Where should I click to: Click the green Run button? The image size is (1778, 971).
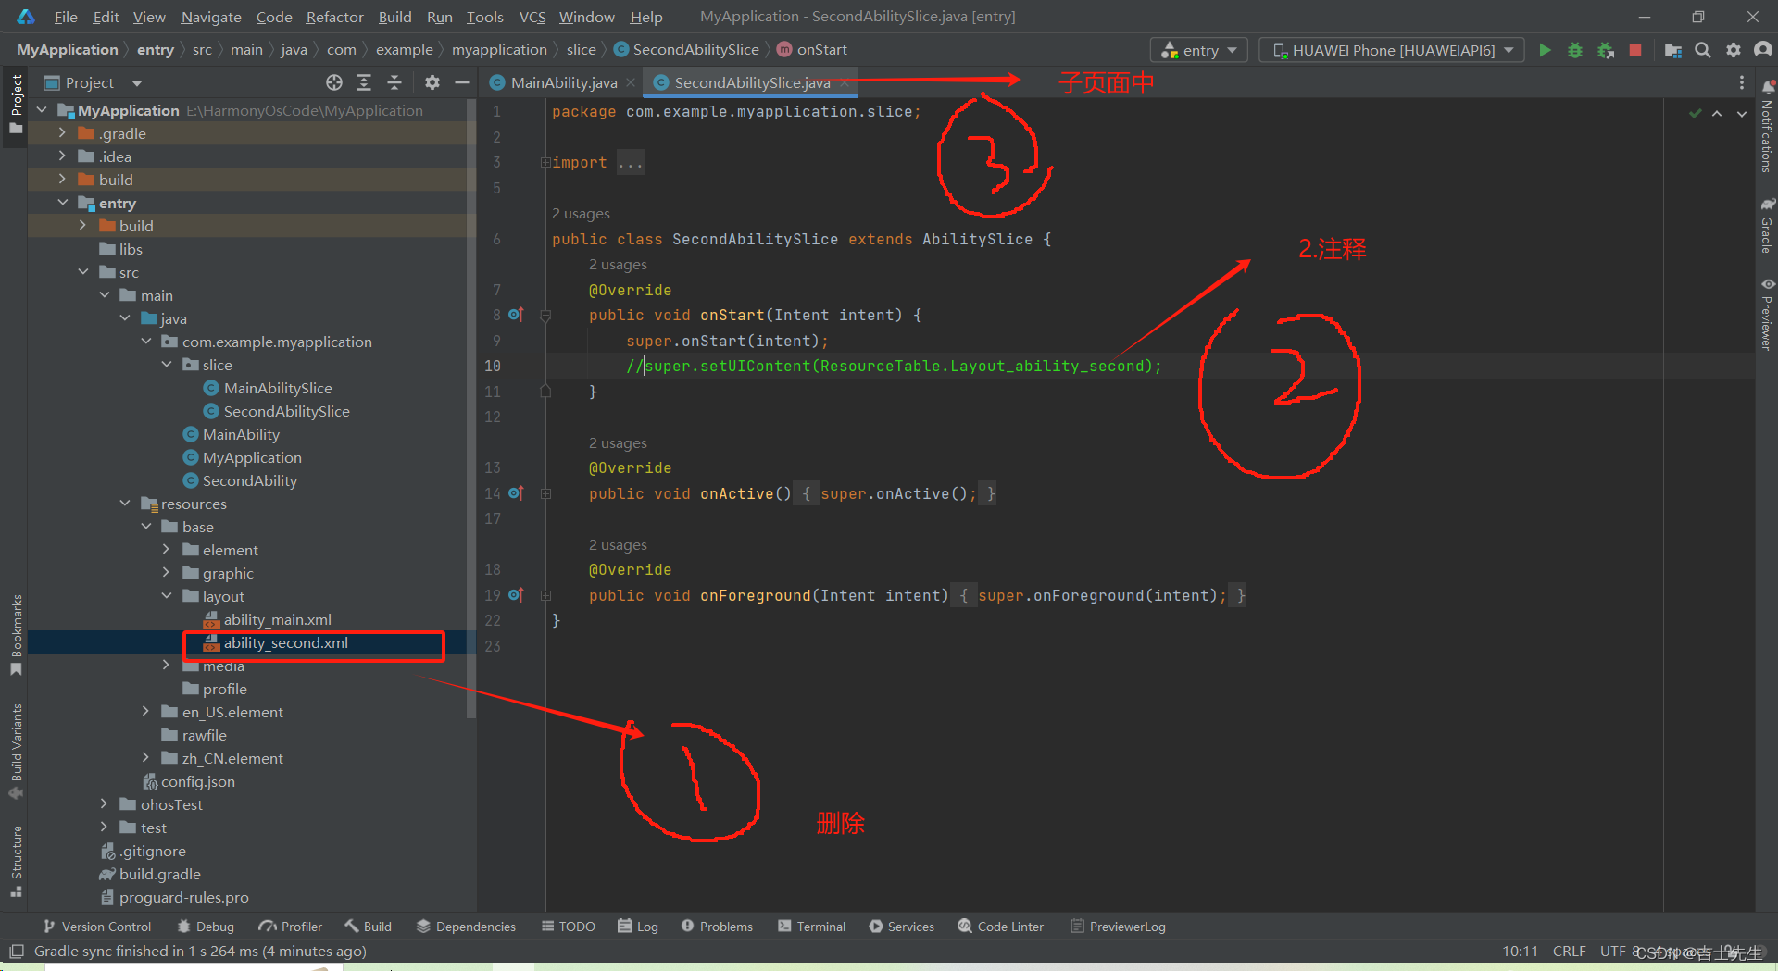pyautogui.click(x=1545, y=50)
